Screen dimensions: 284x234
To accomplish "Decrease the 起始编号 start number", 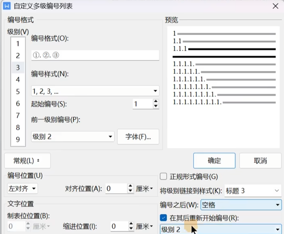I will pyautogui.click(x=156, y=106).
